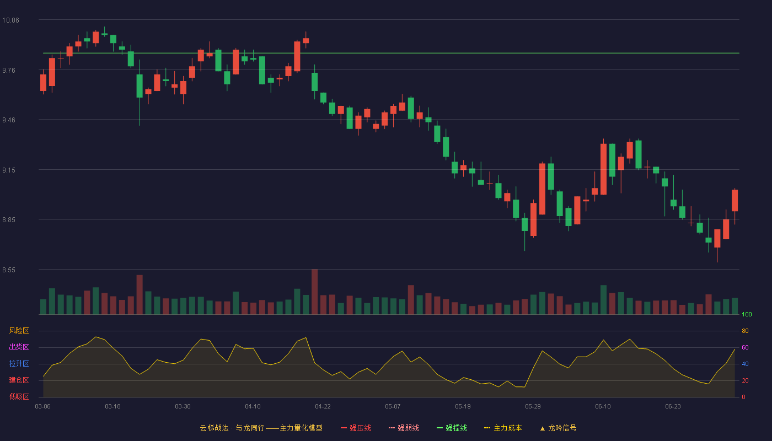Toggle the 强撑线 legend entry
Viewport: 772px width, 441px height.
(x=452, y=428)
